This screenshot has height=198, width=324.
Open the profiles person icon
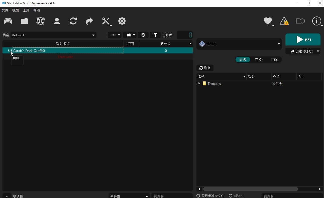tap(57, 21)
